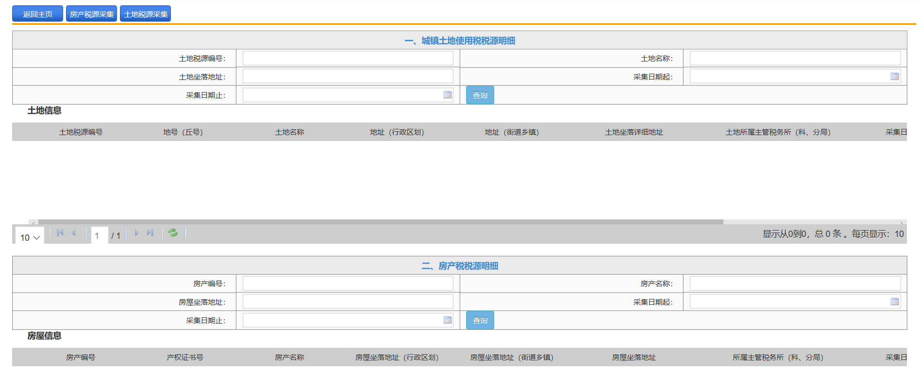The width and height of the screenshot is (921, 373).
Task: Focus the 房产编号 input field
Action: (x=348, y=283)
